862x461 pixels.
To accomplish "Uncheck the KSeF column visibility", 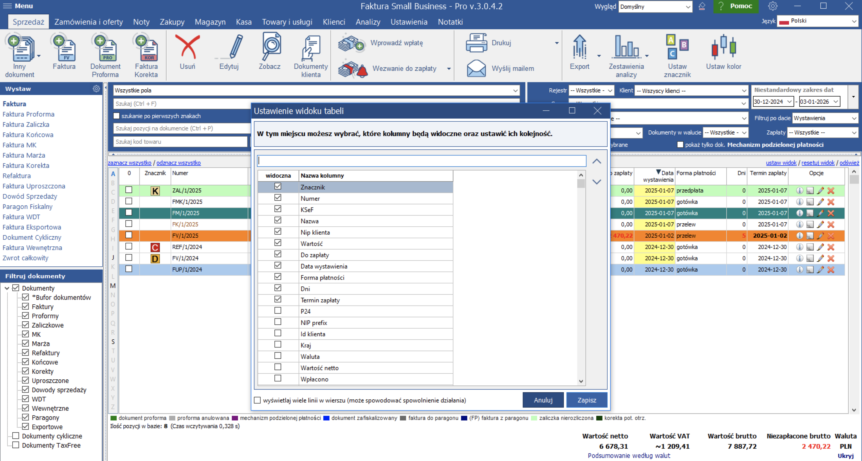I will [278, 209].
